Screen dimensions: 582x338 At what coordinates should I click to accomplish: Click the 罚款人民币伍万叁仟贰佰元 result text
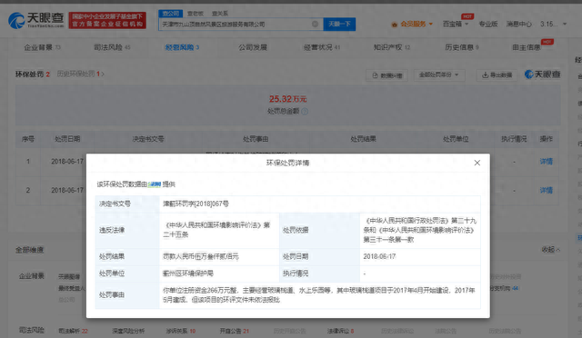[201, 256]
